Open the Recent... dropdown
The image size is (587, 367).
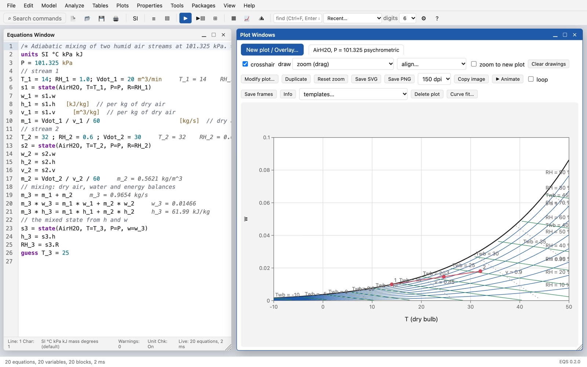(x=353, y=18)
